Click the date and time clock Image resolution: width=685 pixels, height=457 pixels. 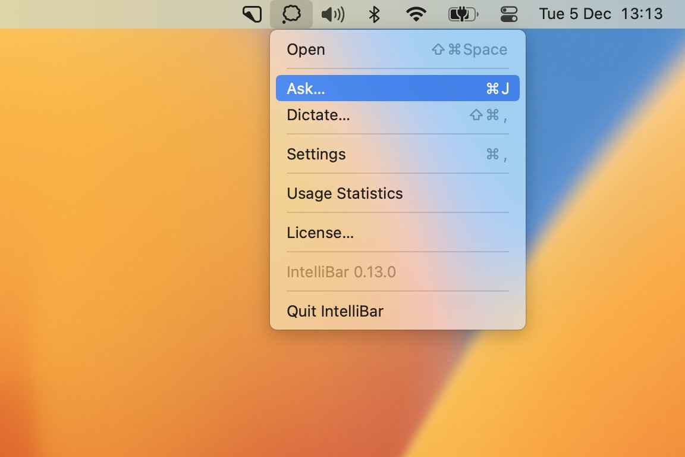coord(601,14)
